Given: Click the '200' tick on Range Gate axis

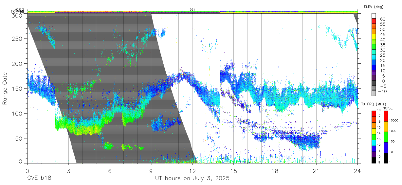Looking at the screenshot, I should click(x=17, y=64).
